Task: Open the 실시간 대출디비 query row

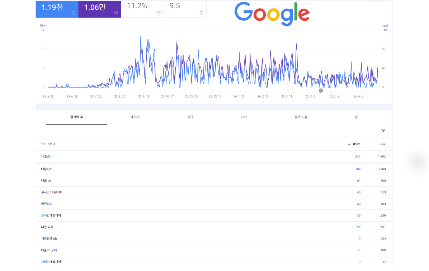Action: 214,192
